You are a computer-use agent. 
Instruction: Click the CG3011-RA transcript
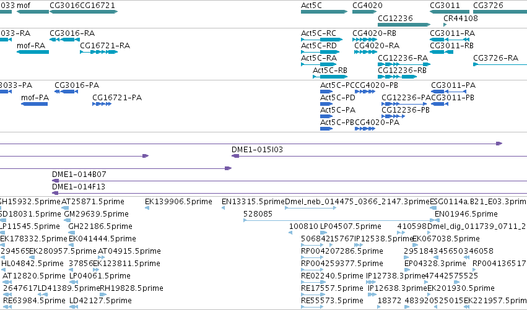[x=450, y=40]
